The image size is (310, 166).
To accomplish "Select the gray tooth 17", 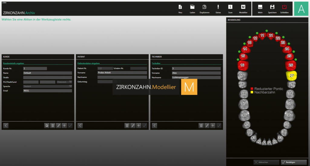I will 242,76.
